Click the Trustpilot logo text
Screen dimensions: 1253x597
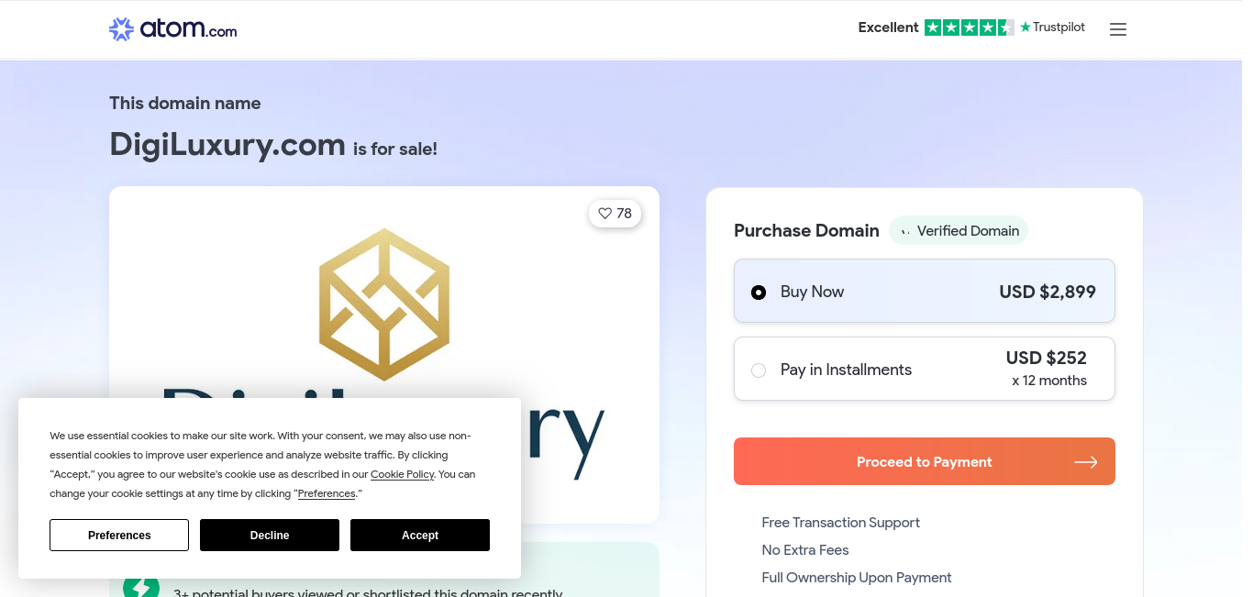(1052, 28)
